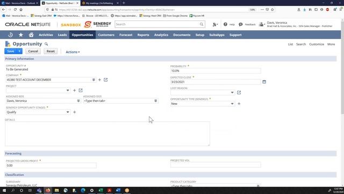The width and height of the screenshot is (344, 194).
Task: Open the Setup menu
Action: click(x=200, y=34)
